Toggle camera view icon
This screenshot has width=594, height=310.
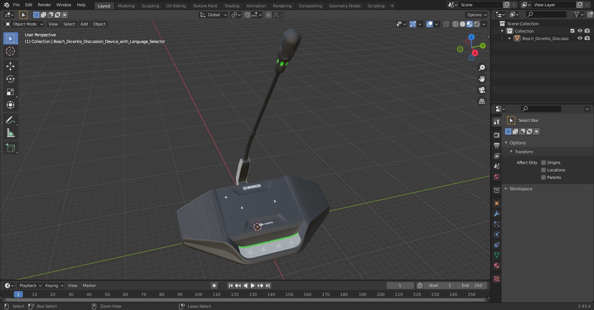tap(482, 90)
